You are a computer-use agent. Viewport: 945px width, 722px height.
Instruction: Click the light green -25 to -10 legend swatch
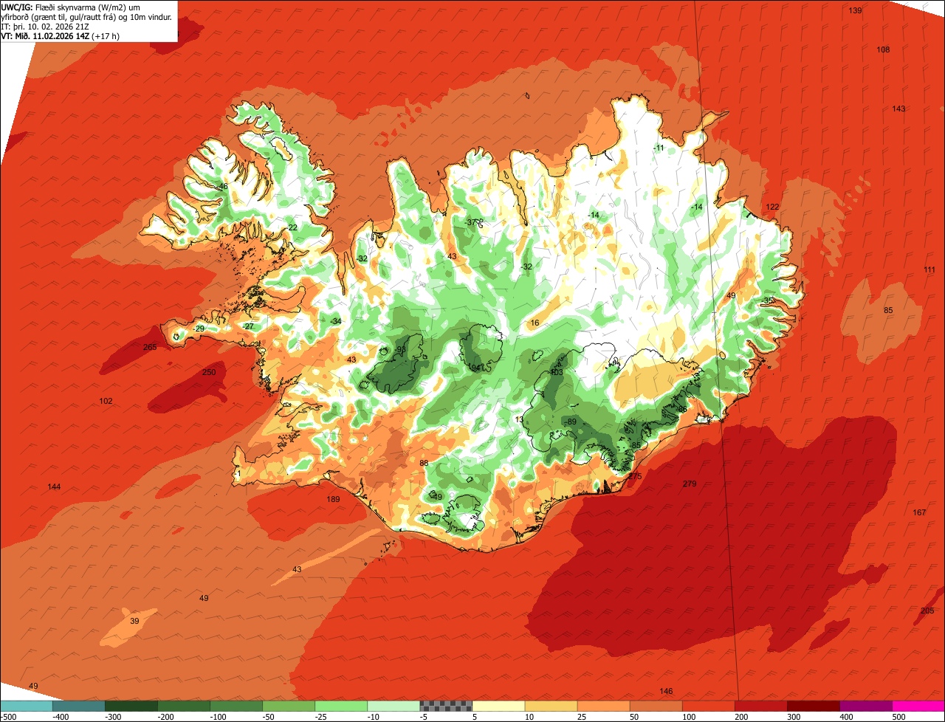[x=340, y=706]
